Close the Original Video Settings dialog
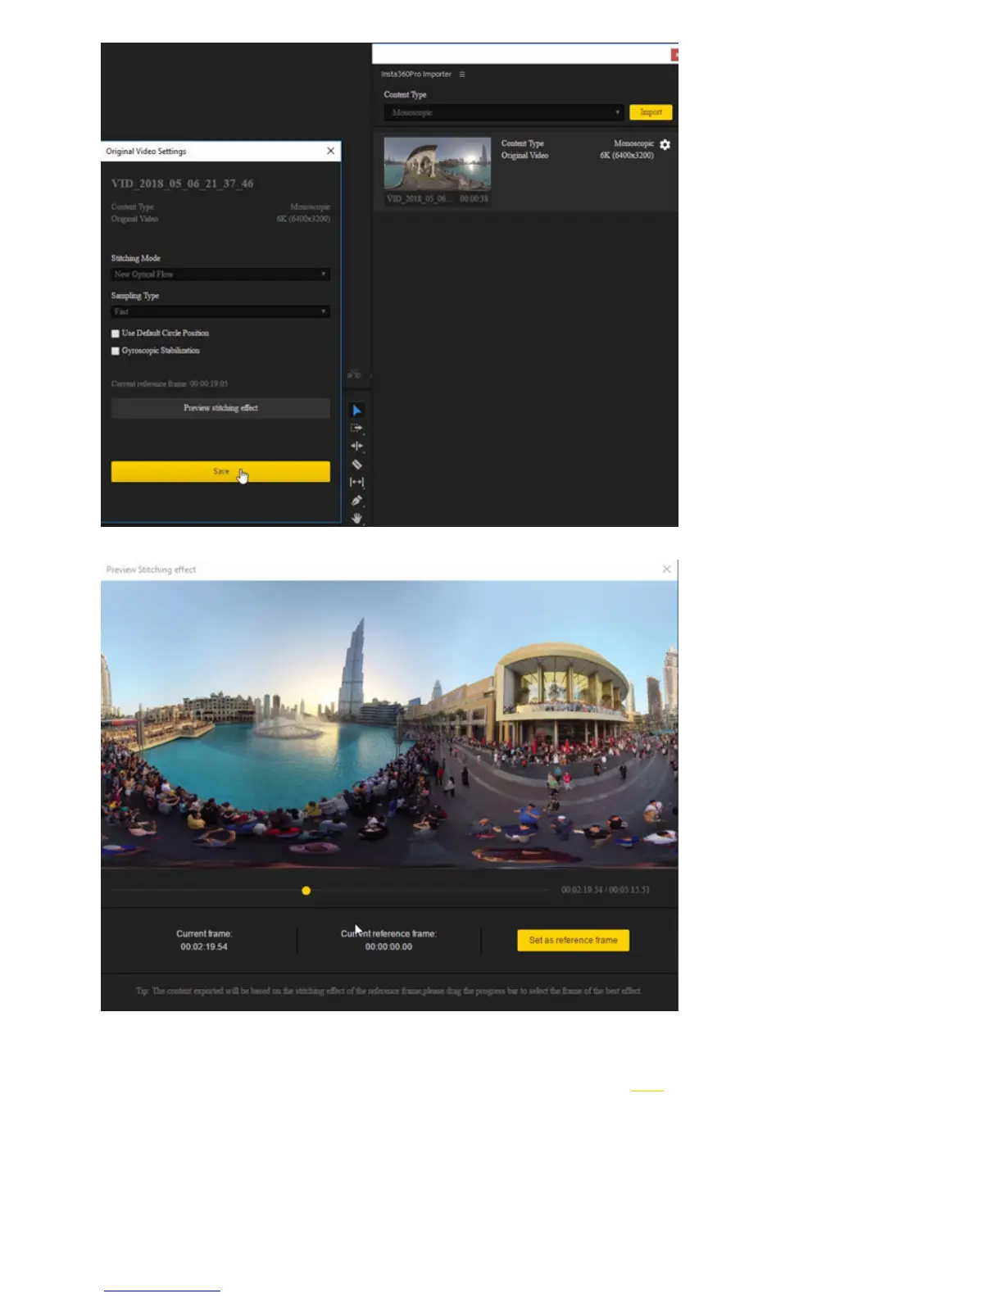Viewport: 1003px width, 1298px height. point(330,151)
